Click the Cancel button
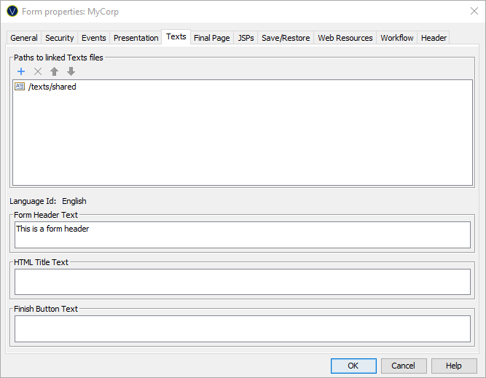Screen dimensions: 486x378 [403, 366]
